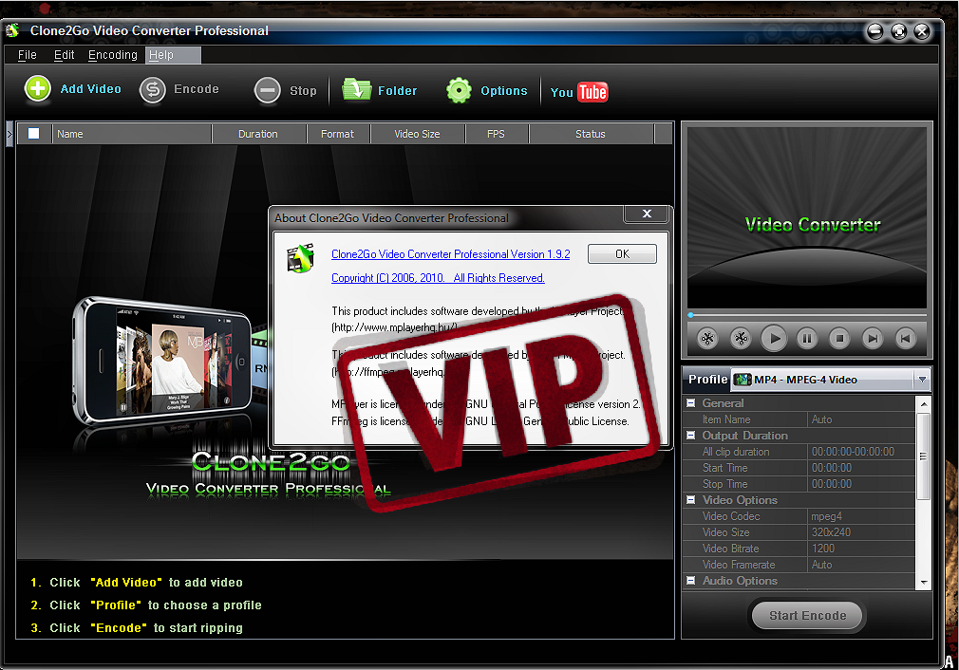This screenshot has height=670, width=959.
Task: Open the Edit menu
Action: click(x=64, y=55)
